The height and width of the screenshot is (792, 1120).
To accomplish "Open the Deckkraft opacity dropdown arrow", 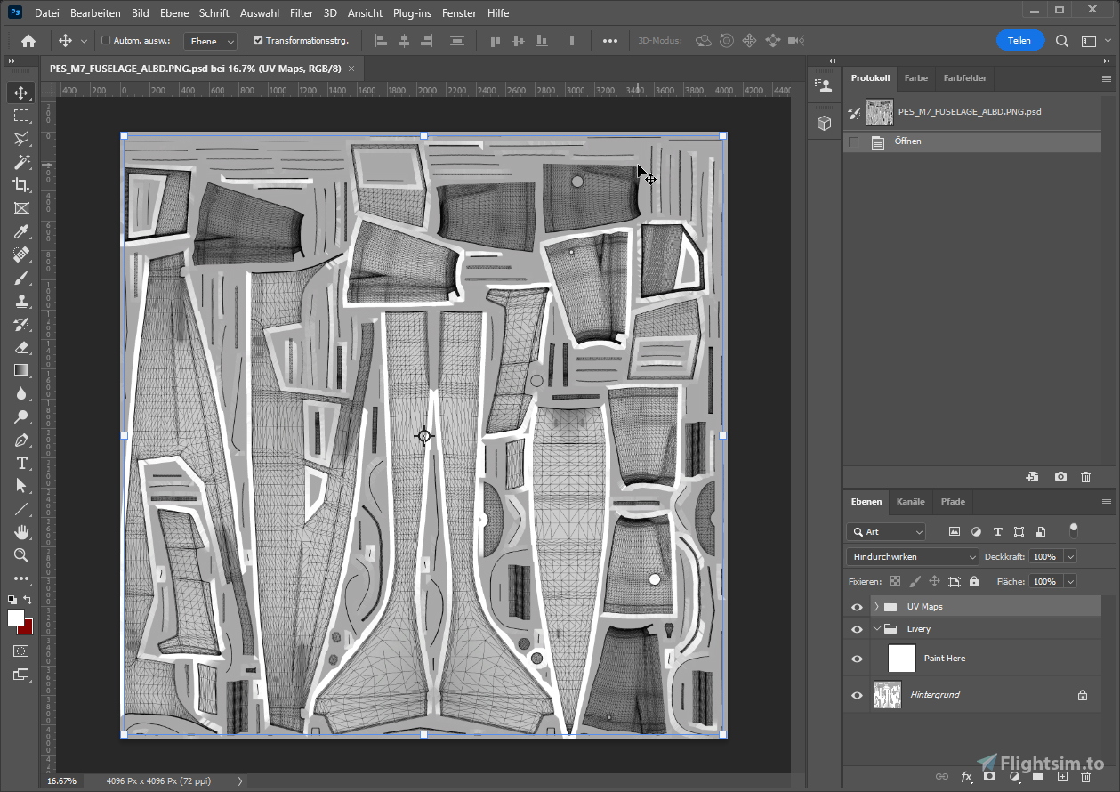I will (x=1070, y=556).
